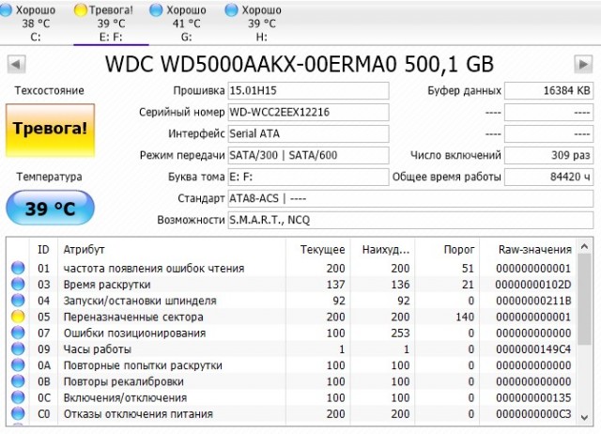Click the serial number field WD-WCC2EEX12216

(x=308, y=113)
